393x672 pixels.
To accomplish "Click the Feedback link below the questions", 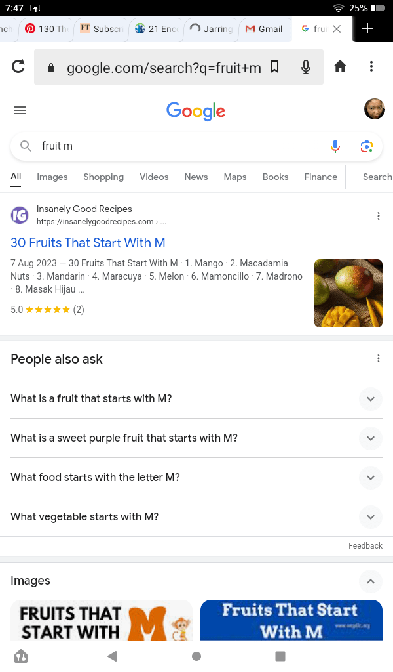I will coord(365,546).
